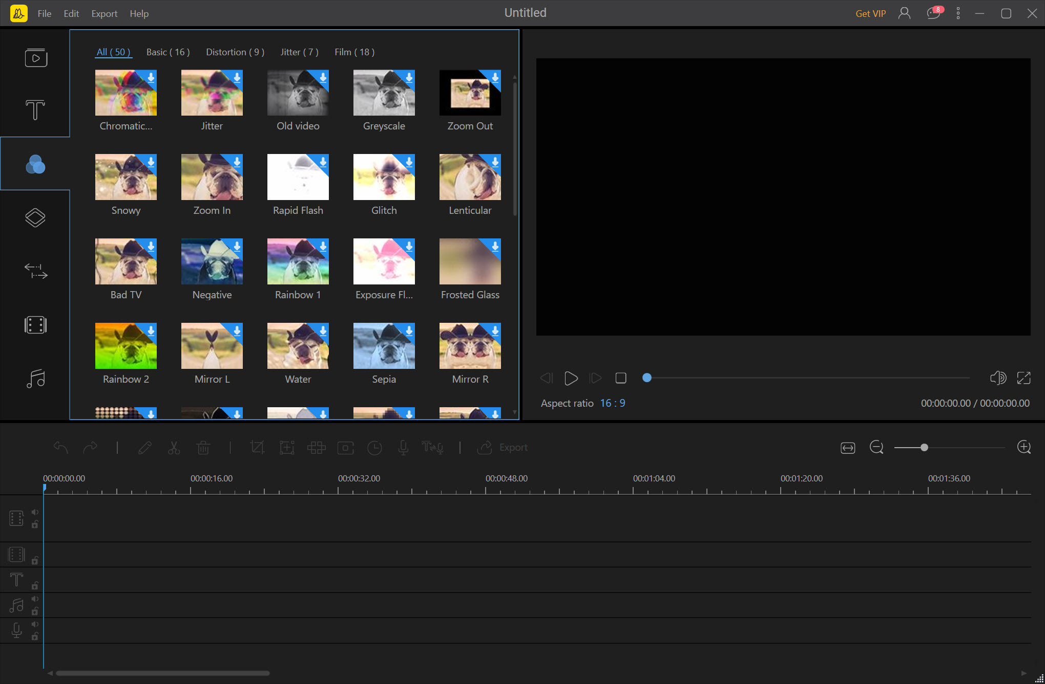The image size is (1045, 684).
Task: Toggle lock on the text track
Action: (35, 586)
